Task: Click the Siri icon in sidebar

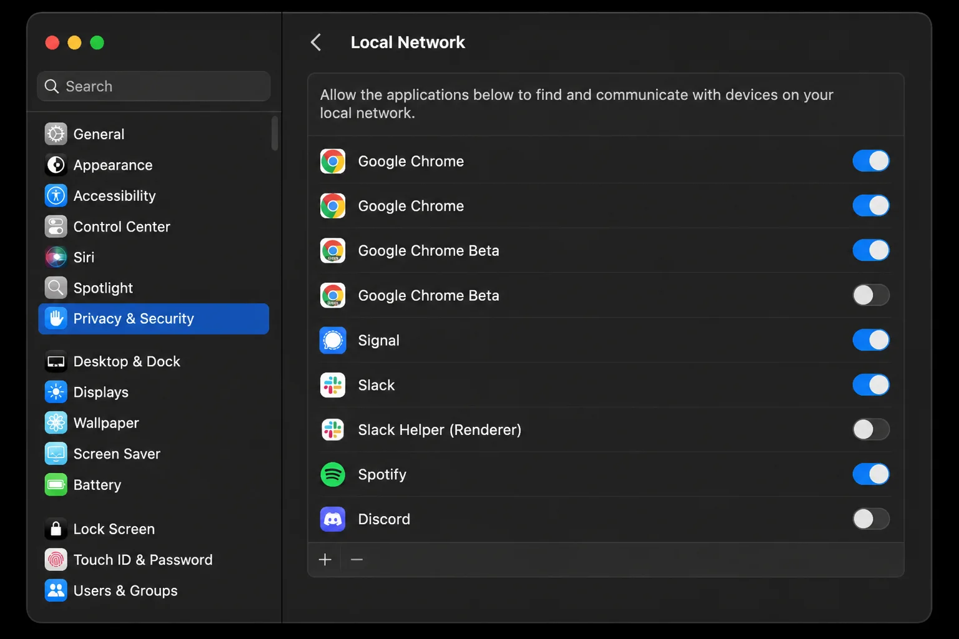Action: (x=56, y=257)
